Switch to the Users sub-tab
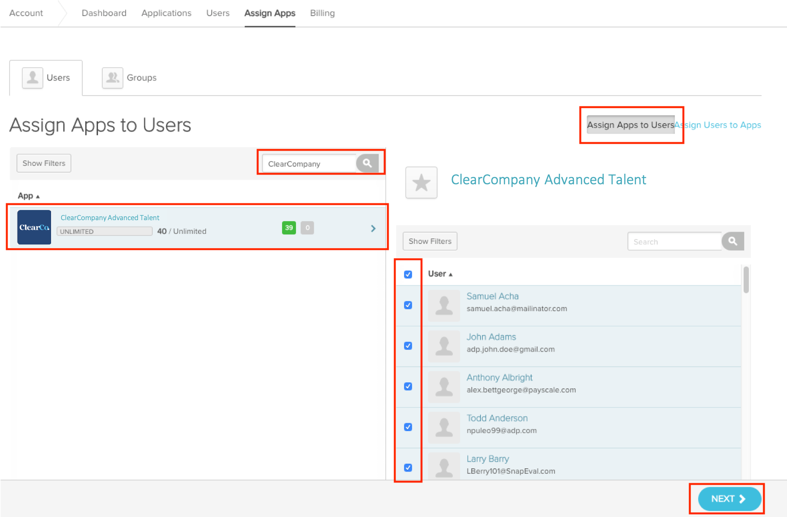787x517 pixels. click(46, 78)
